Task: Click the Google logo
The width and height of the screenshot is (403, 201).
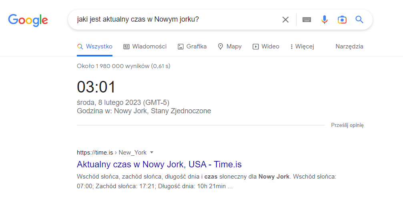Action: click(28, 20)
